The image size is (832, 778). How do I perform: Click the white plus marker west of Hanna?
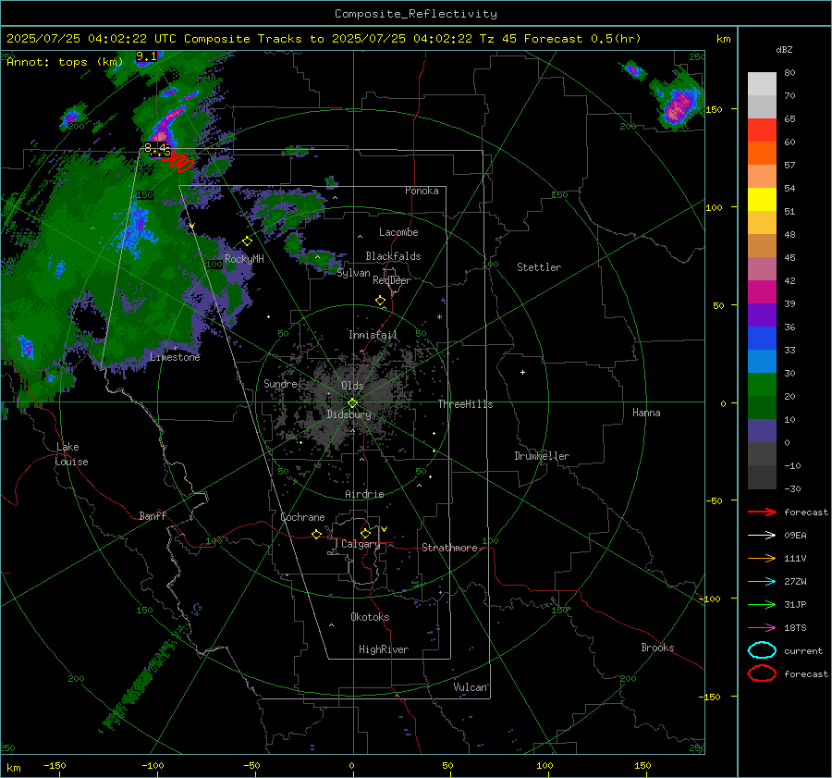522,372
